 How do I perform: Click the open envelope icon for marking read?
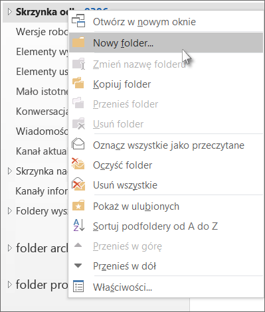click(78, 144)
